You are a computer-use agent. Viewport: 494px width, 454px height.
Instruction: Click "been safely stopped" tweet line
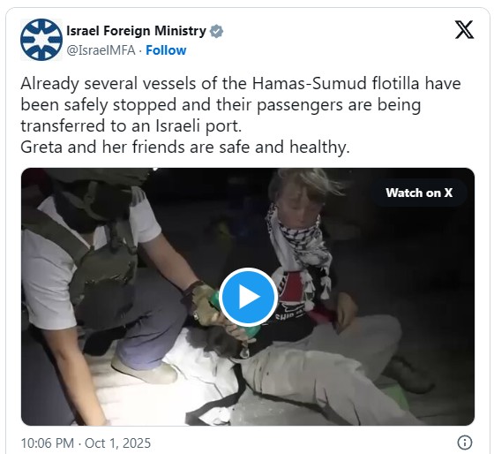coord(98,105)
